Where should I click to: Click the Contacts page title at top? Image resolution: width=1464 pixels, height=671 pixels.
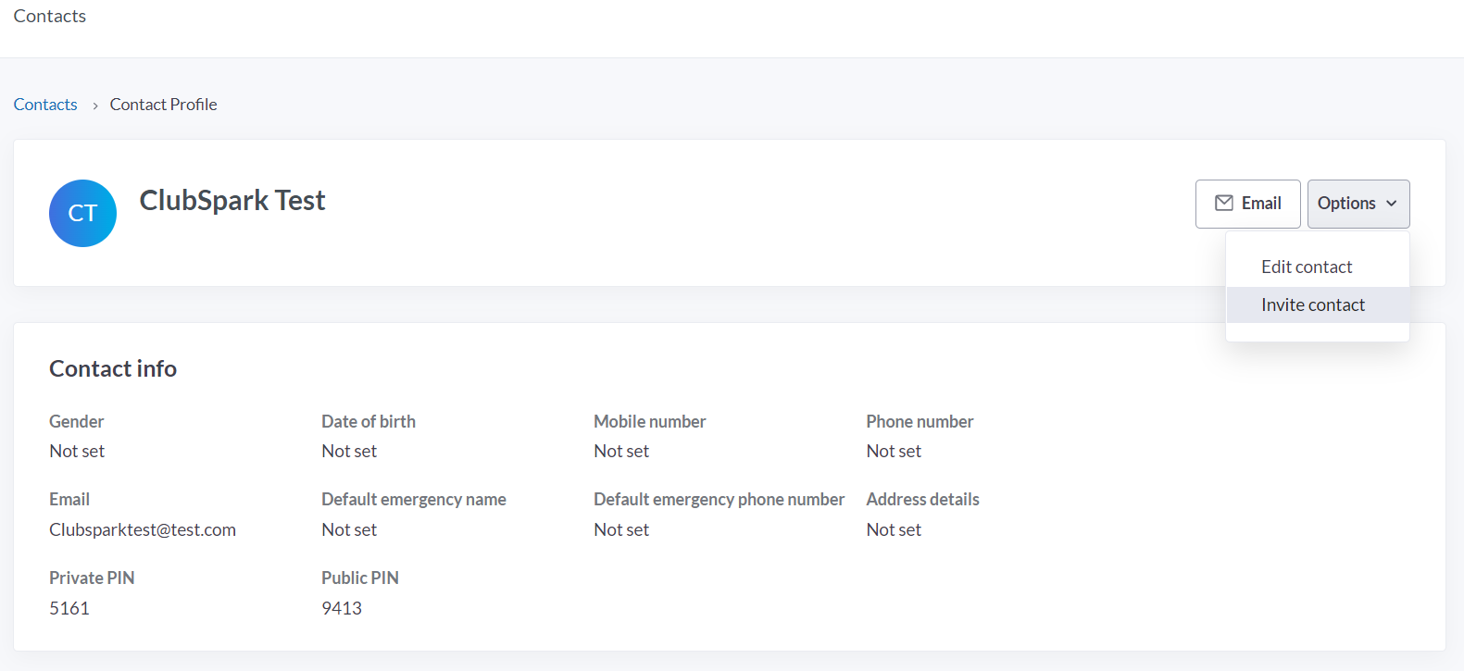coord(50,16)
